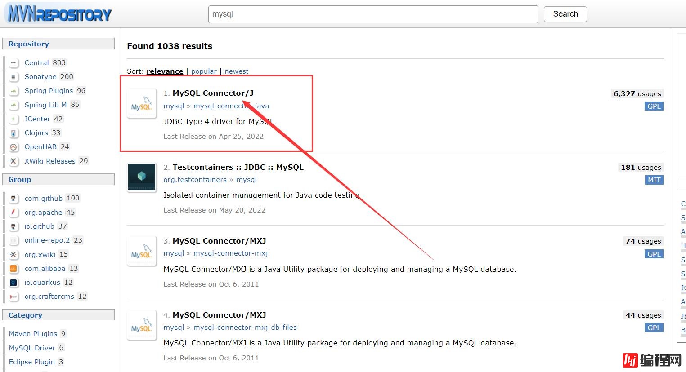This screenshot has width=686, height=372.
Task: Click the 74 usages badge
Action: [643, 241]
